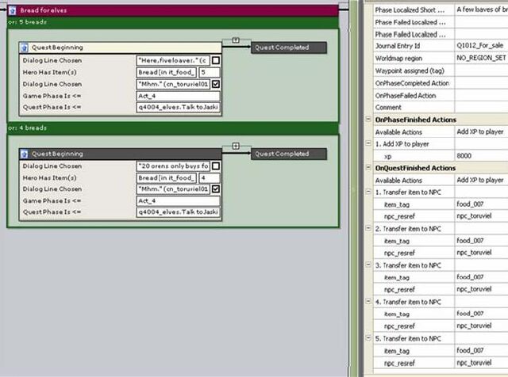The width and height of the screenshot is (508, 377).
Task: Collapse the OnPhaseFinished Actions section
Action: (368, 119)
